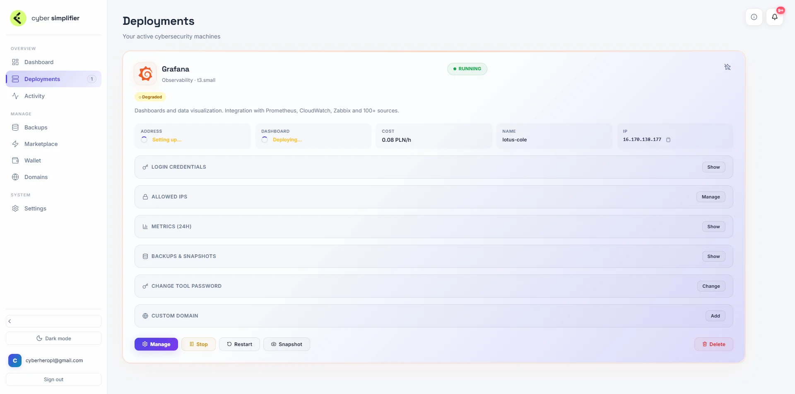The height and width of the screenshot is (394, 795).
Task: Click the 0.08 PLN/h cost value
Action: [396, 140]
